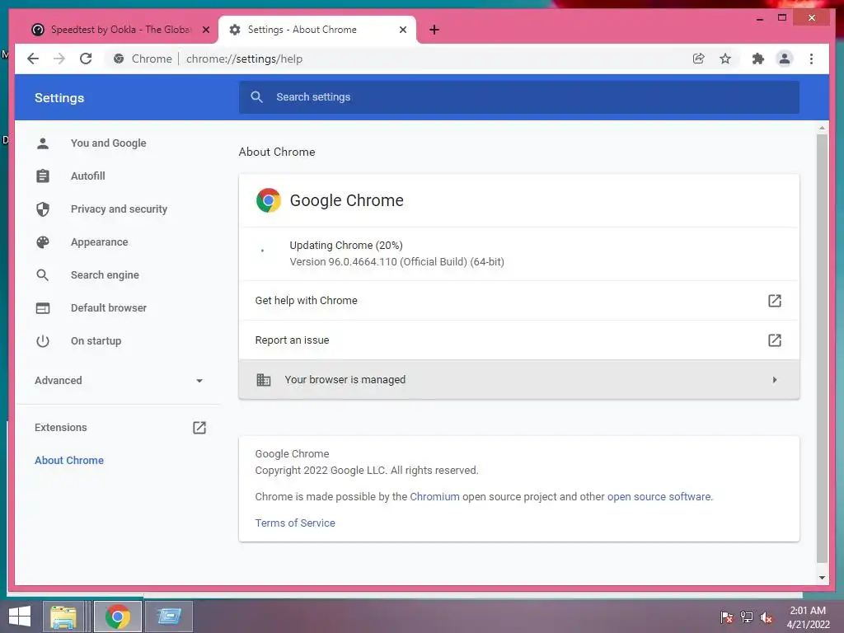Expand the Advanced section arrow
The width and height of the screenshot is (844, 633).
pos(199,381)
